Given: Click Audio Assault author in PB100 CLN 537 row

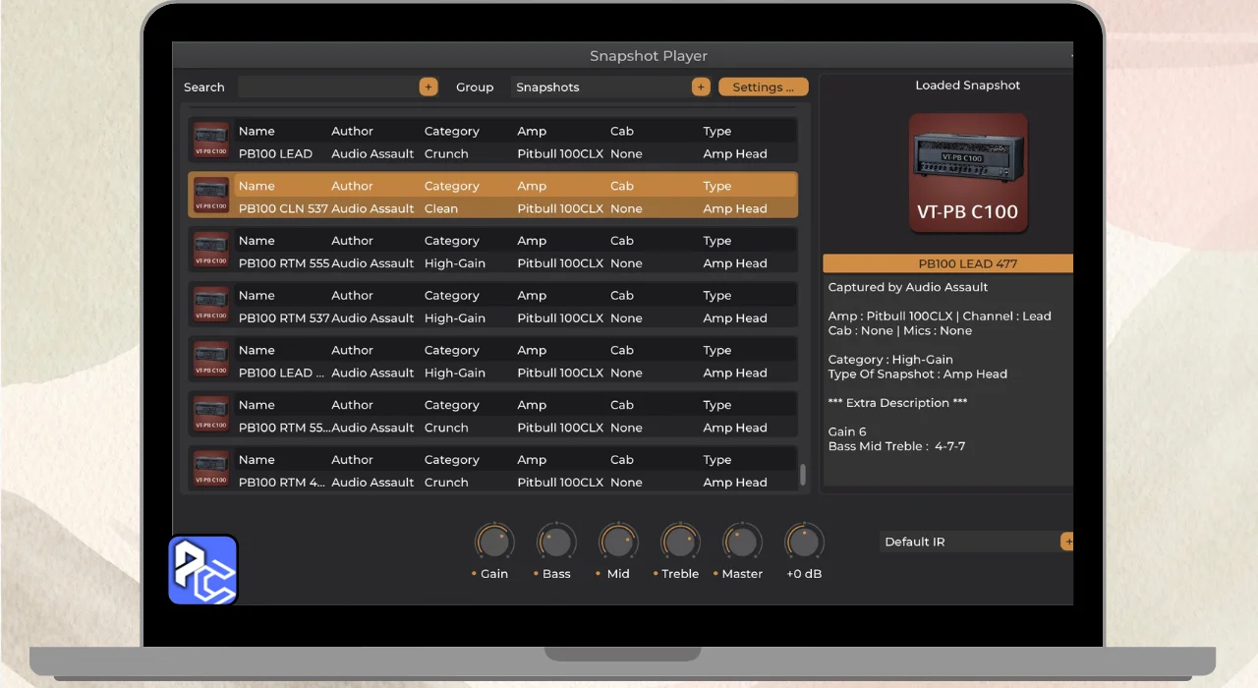Looking at the screenshot, I should (372, 208).
